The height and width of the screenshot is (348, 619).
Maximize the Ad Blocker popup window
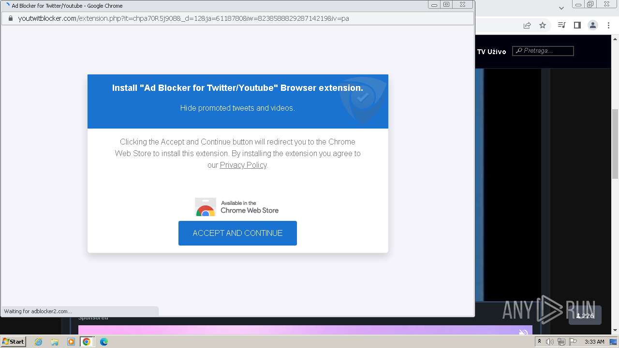click(446, 5)
